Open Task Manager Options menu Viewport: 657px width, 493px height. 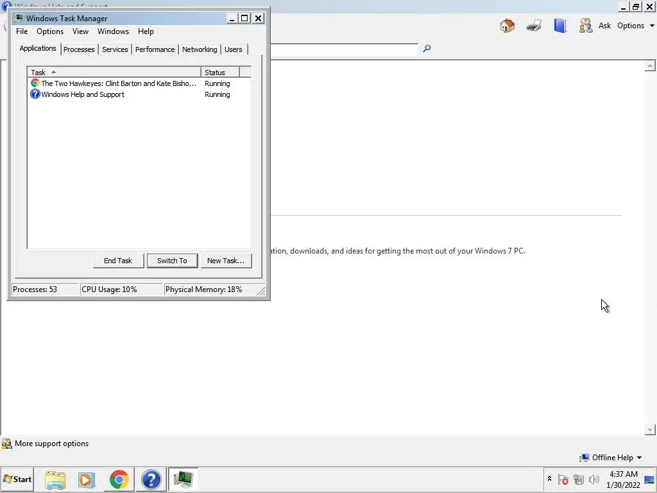coord(50,31)
